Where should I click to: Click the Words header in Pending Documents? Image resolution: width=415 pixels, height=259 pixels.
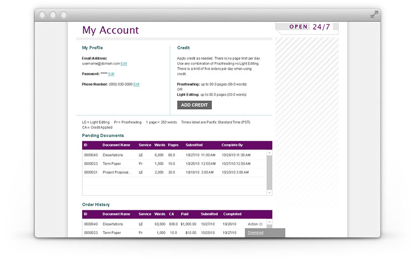coord(159,145)
